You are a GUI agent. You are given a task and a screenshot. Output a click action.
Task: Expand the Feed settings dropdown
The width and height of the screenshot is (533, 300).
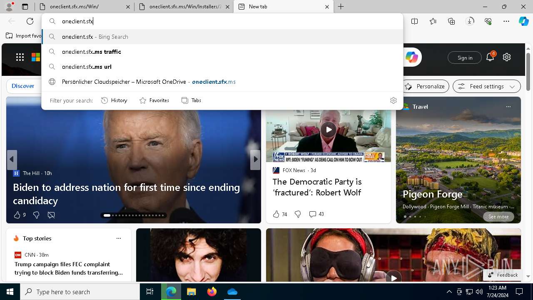(487, 86)
